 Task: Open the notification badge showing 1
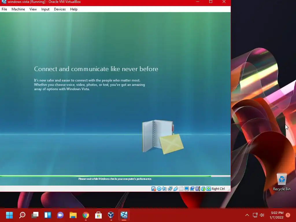(x=288, y=215)
